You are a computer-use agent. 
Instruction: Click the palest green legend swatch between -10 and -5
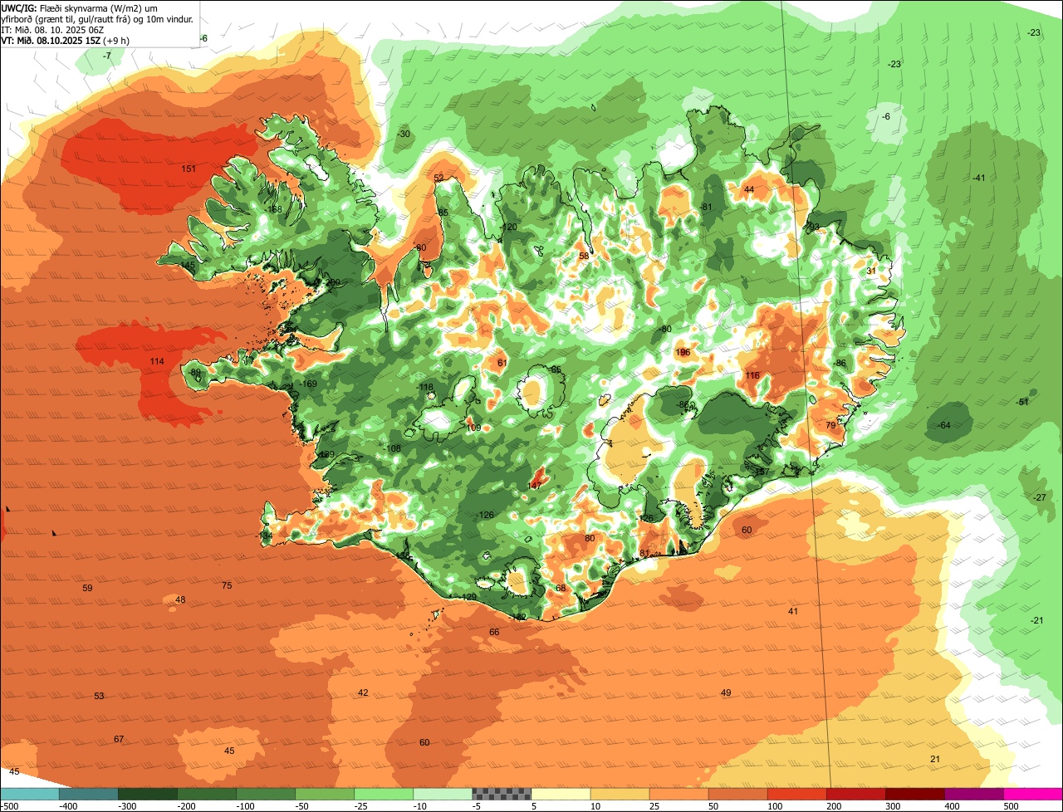point(443,794)
